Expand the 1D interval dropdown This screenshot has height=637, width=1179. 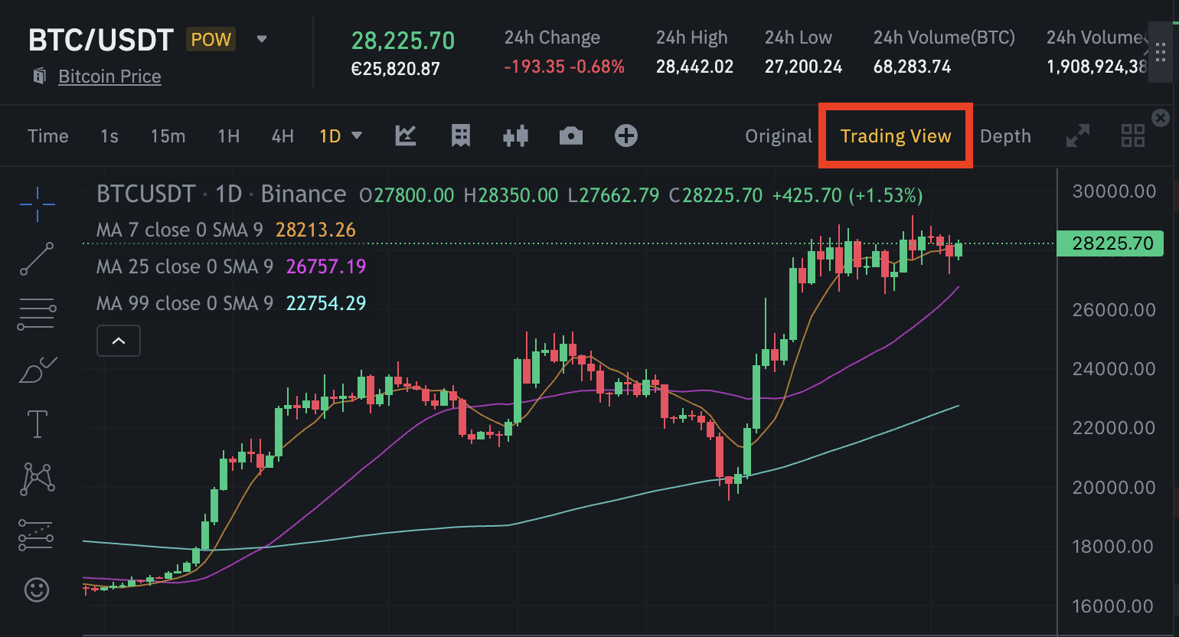point(357,136)
